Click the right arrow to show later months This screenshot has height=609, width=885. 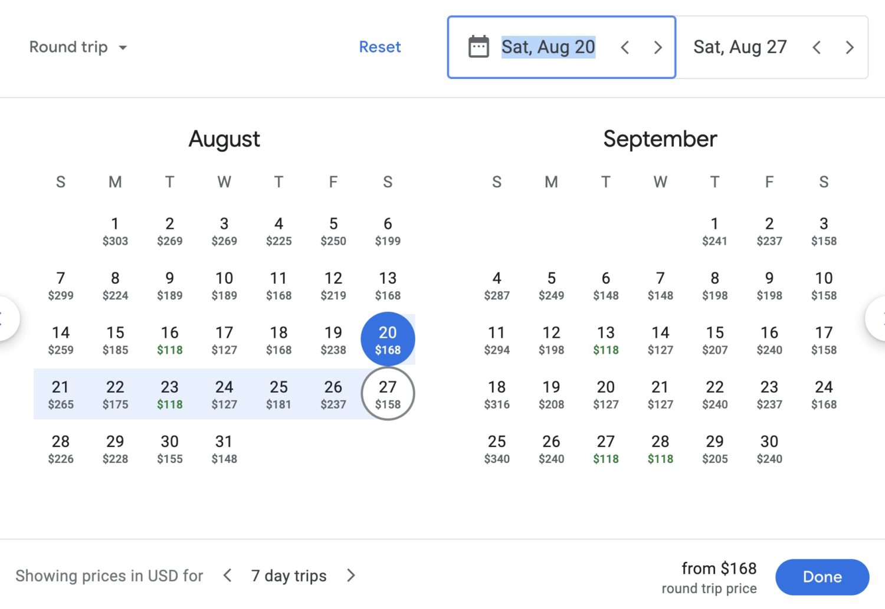pos(880,319)
